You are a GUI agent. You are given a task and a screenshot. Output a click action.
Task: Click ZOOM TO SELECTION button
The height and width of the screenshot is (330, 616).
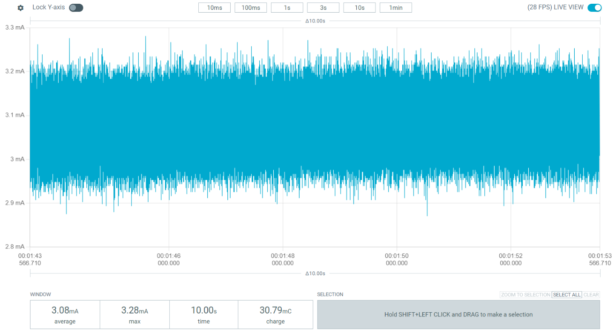coord(526,295)
